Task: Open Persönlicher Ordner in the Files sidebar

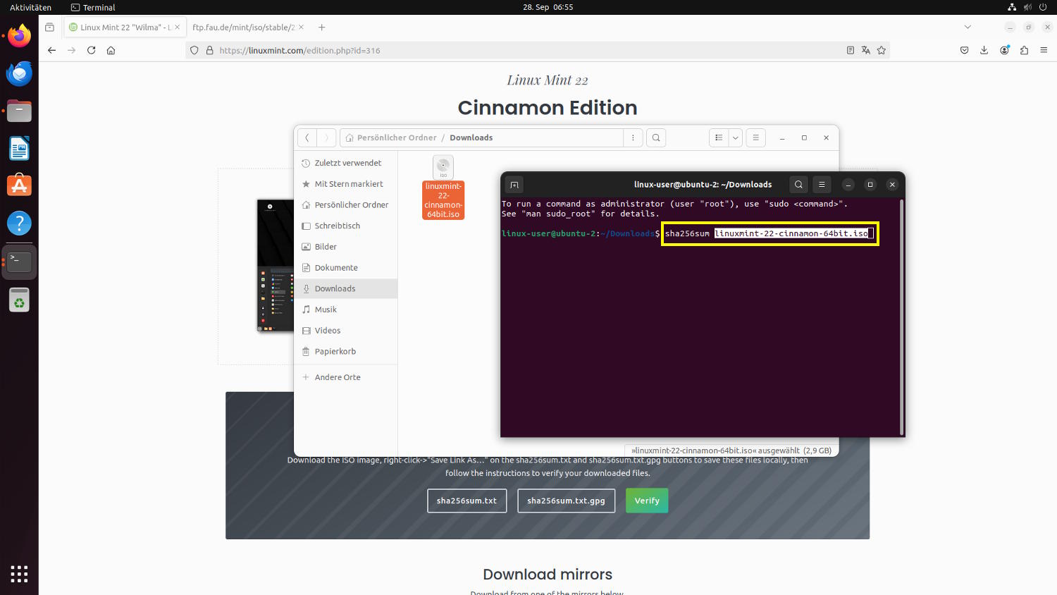Action: coord(346,205)
